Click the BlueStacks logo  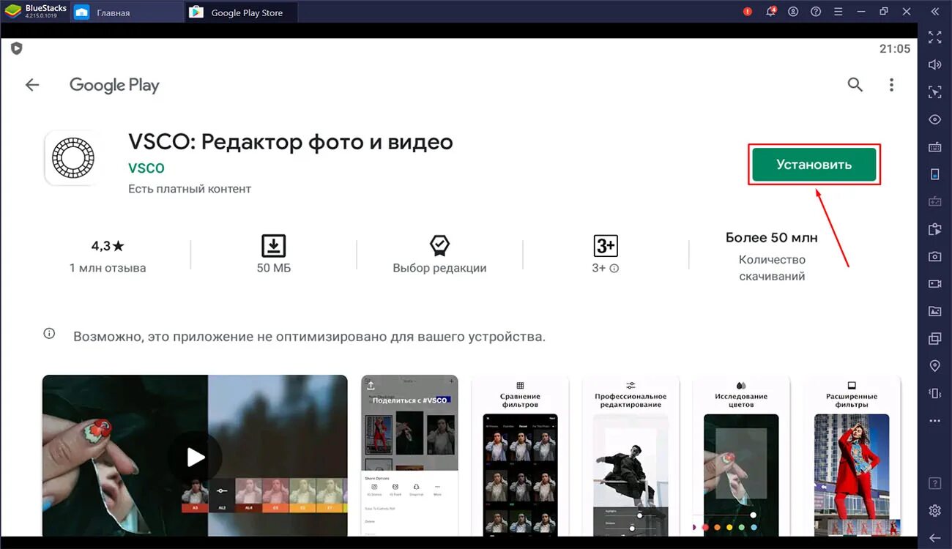click(x=13, y=12)
